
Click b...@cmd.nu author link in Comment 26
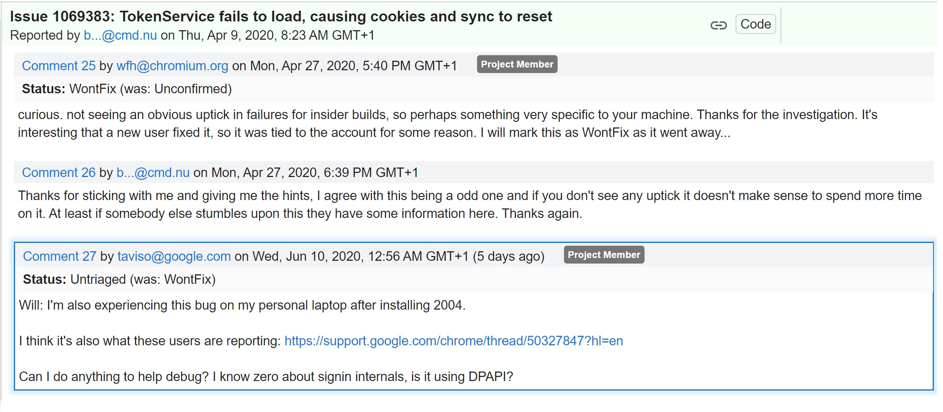153,172
